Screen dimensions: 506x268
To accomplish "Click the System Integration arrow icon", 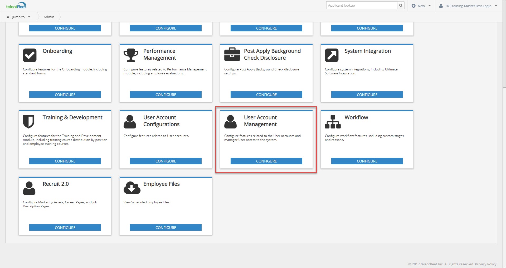I will pos(332,55).
